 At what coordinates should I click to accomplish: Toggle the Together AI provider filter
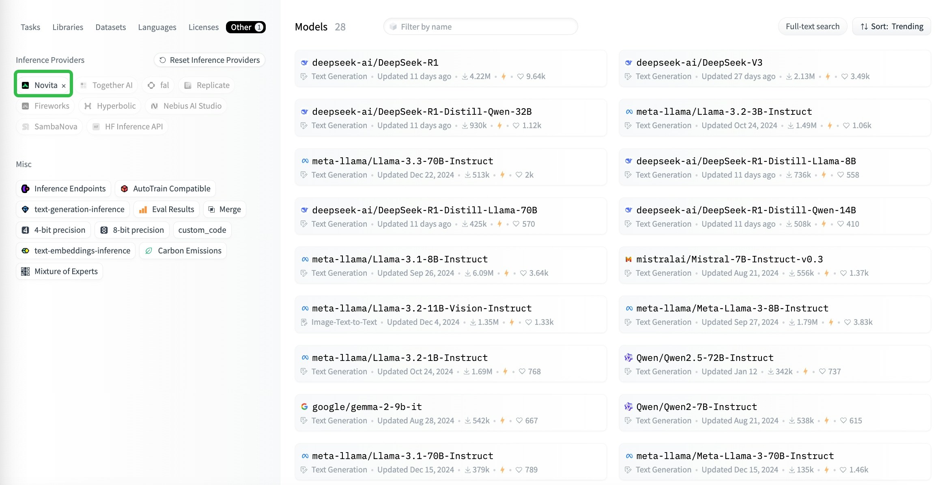pyautogui.click(x=107, y=85)
